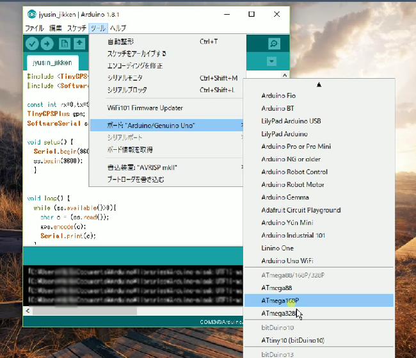Image resolution: width=416 pixels, height=358 pixels.
Task: Choose ブートローダを書き込む entry
Action: point(166,180)
